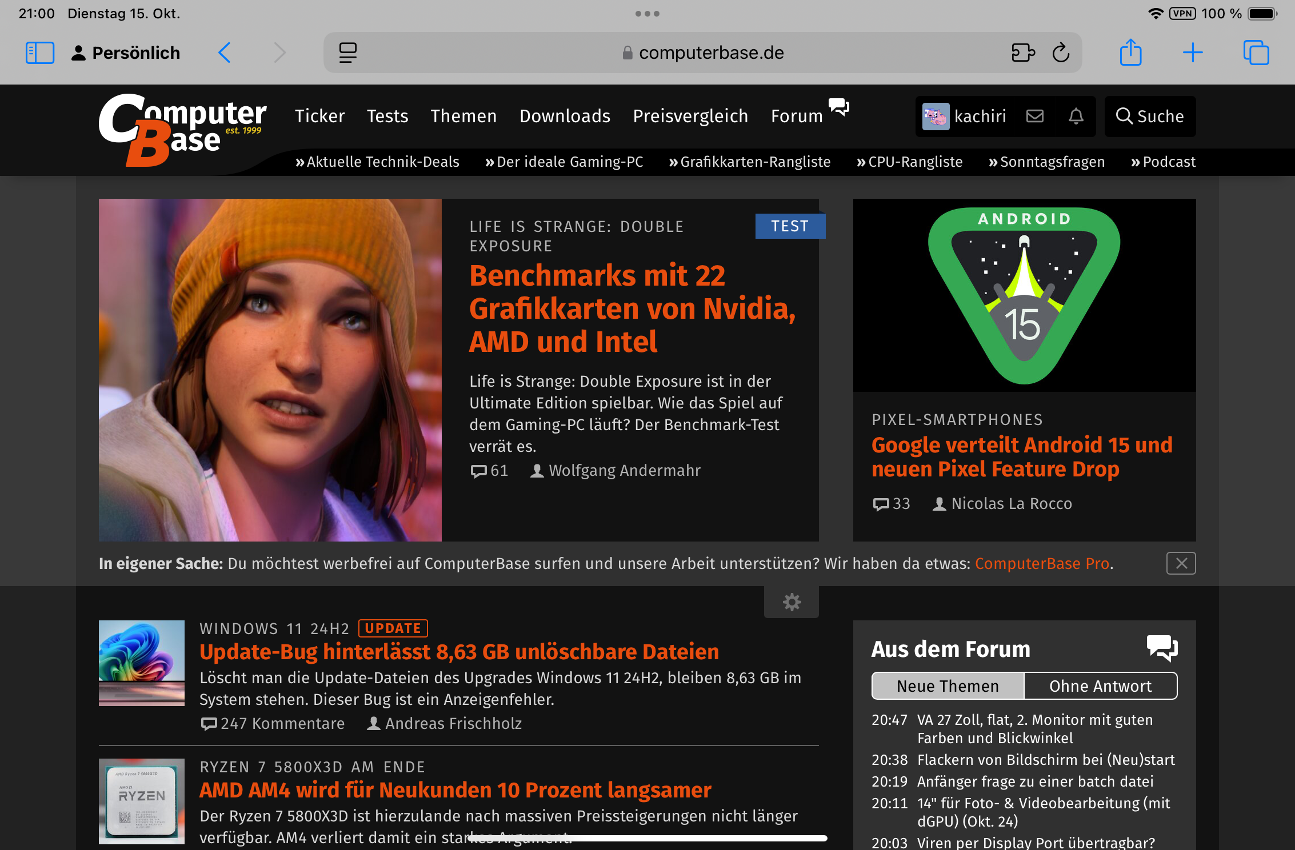This screenshot has width=1295, height=850.
Task: Switch to Ohne Antwort in the forum box
Action: [x=1101, y=685]
